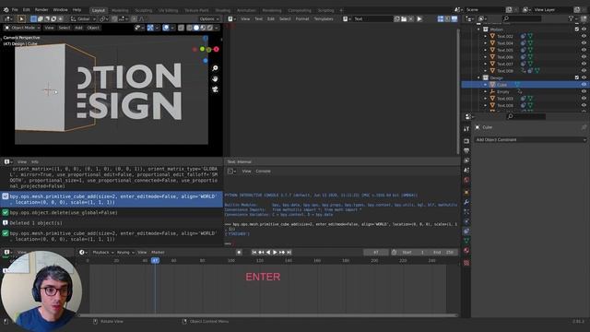Play the animation forward
Image resolution: width=590 pixels, height=332 pixels.
pyautogui.click(x=275, y=252)
